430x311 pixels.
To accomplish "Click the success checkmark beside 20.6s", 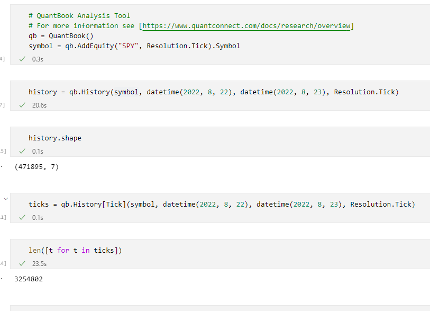I will coord(22,105).
